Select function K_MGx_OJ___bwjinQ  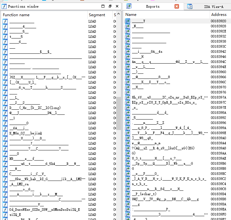pos(26,133)
